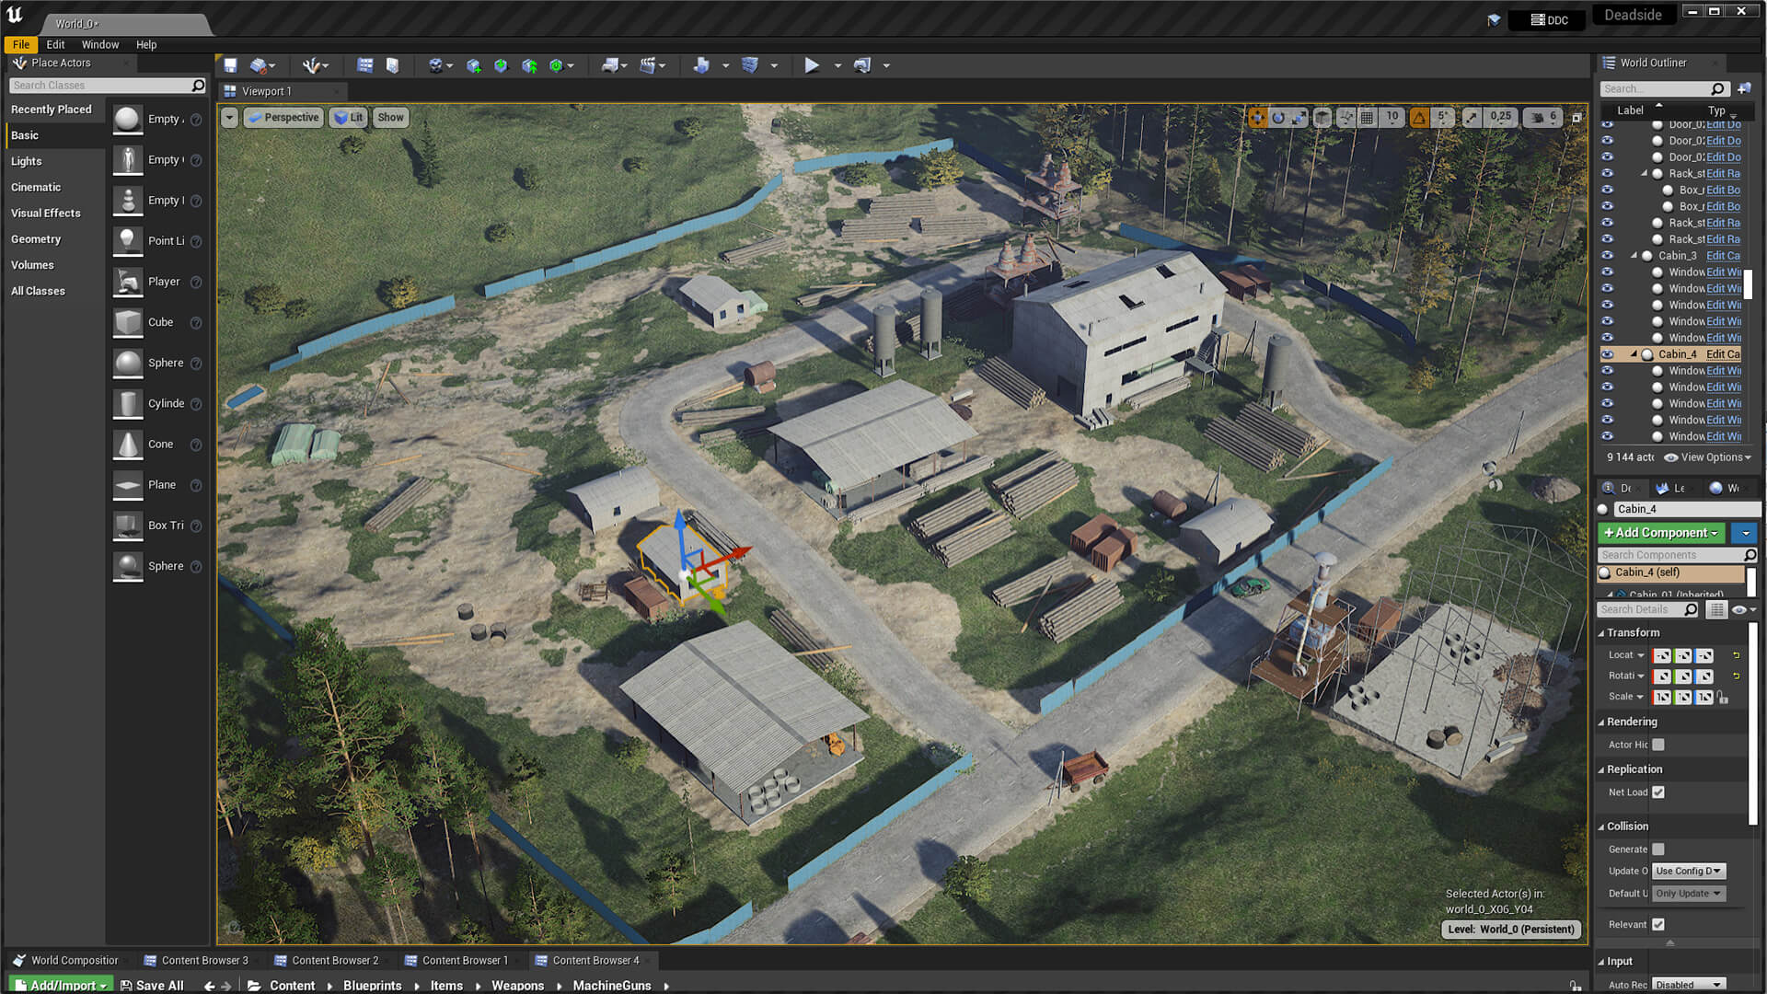1767x994 pixels.
Task: Click the Play button in the toolbar
Action: (x=812, y=65)
